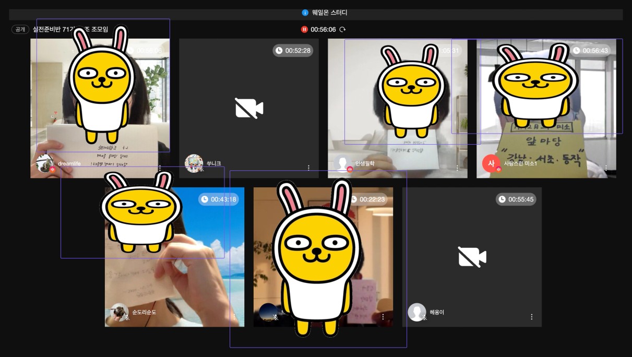Click the red mic indicator on dreamlife's avatar

pos(52,170)
